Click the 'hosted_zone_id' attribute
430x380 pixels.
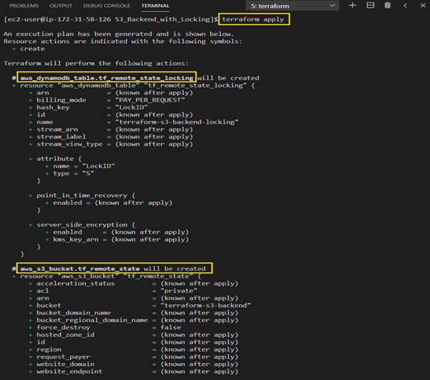click(66, 335)
